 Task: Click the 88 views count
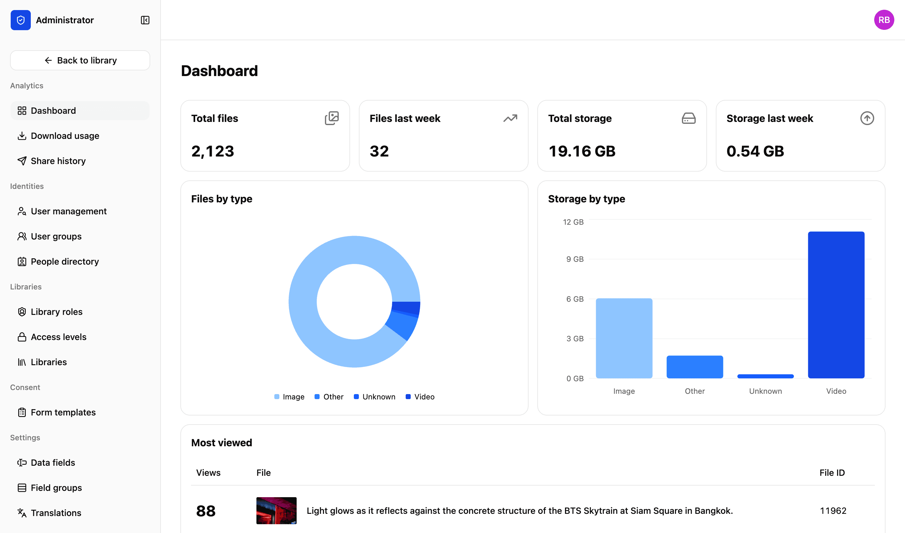[x=206, y=511]
